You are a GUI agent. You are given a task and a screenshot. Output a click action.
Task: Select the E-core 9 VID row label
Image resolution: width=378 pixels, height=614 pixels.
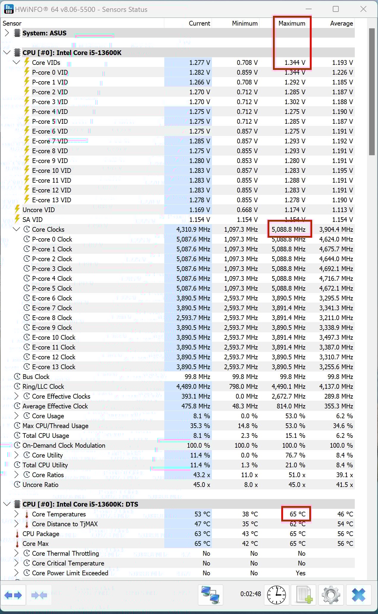[50, 161]
